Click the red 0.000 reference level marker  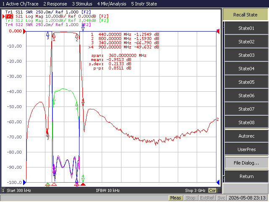coord(24,31)
